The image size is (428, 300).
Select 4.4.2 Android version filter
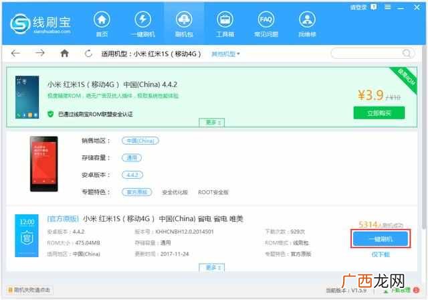pyautogui.click(x=132, y=175)
